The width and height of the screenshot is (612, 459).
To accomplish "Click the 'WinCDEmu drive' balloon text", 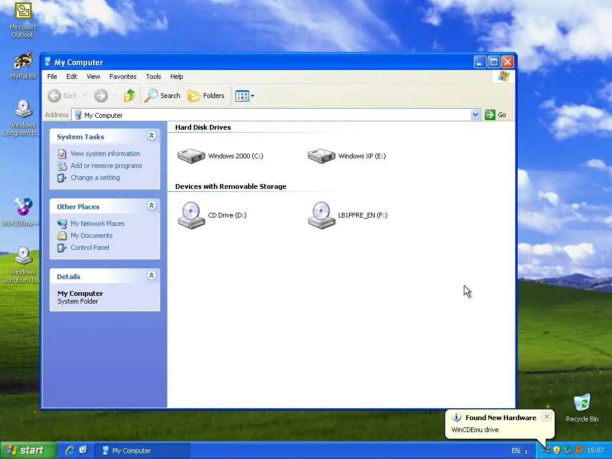I will (x=475, y=430).
